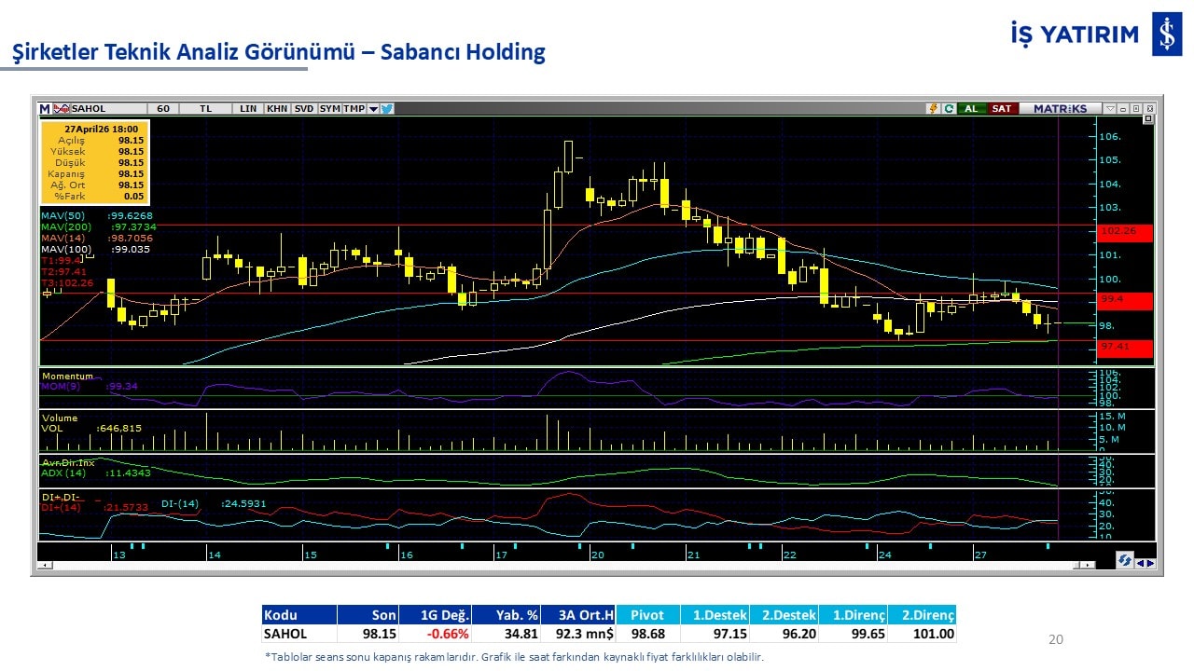1194x671 pixels.
Task: Open dropdown arrow next to TMP
Action: 373,108
